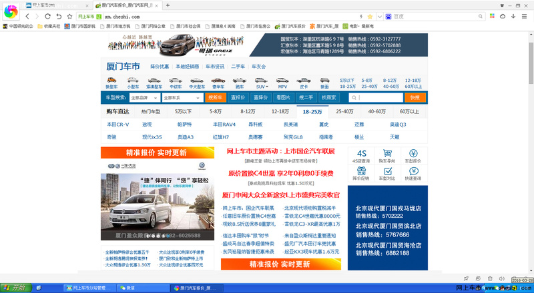Image resolution: width=534 pixels, height=293 pixels.
Task: Click the 查报价 button
Action: pos(238,97)
